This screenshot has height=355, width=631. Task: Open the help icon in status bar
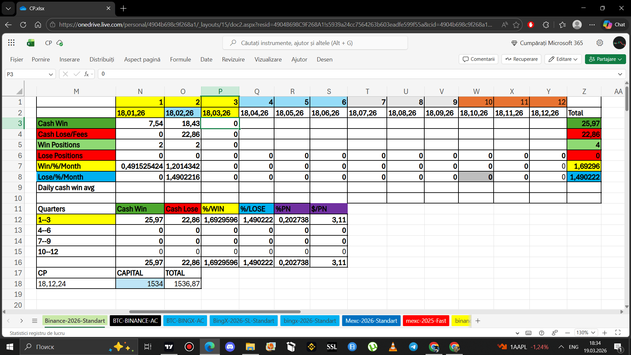[x=542, y=333]
